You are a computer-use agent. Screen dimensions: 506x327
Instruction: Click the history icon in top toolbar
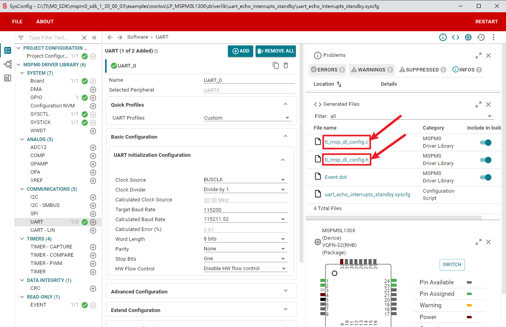(x=481, y=38)
